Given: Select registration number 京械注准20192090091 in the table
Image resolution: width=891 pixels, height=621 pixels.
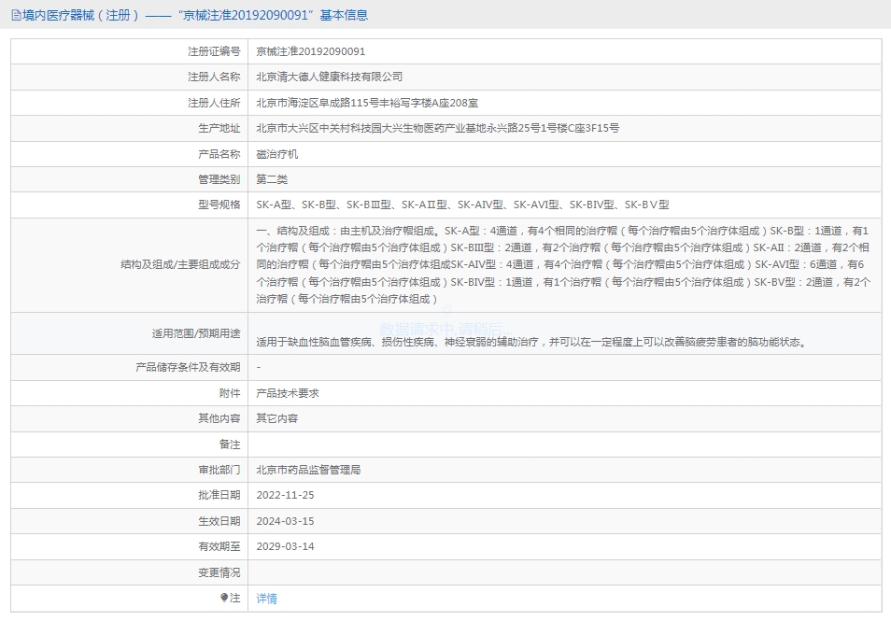Looking at the screenshot, I should [x=311, y=51].
